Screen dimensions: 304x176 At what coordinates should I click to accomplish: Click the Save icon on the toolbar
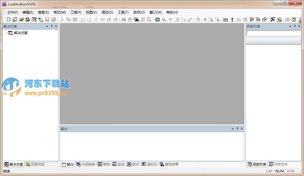point(47,19)
